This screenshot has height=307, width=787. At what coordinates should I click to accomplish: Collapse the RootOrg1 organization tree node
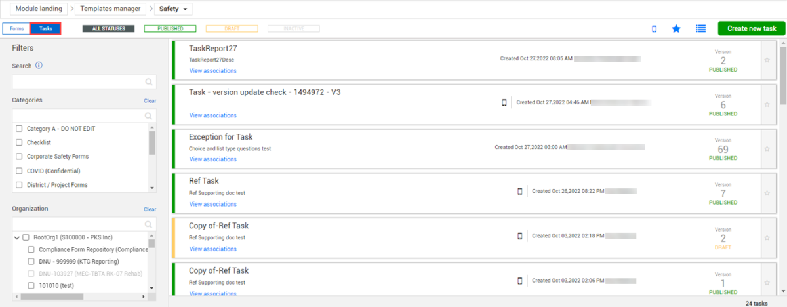pyautogui.click(x=16, y=237)
